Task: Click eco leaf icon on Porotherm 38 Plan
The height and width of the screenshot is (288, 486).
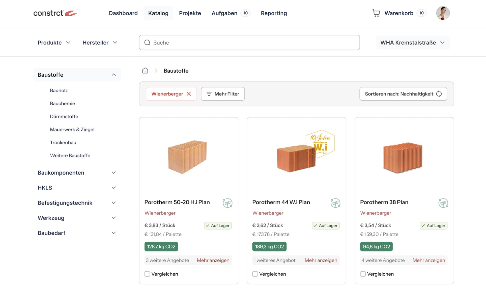Action: (x=443, y=203)
